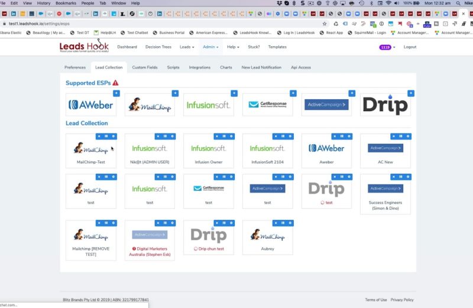Click the AWeber supported ESP logo card
This screenshot has width=473, height=308.
(x=91, y=105)
